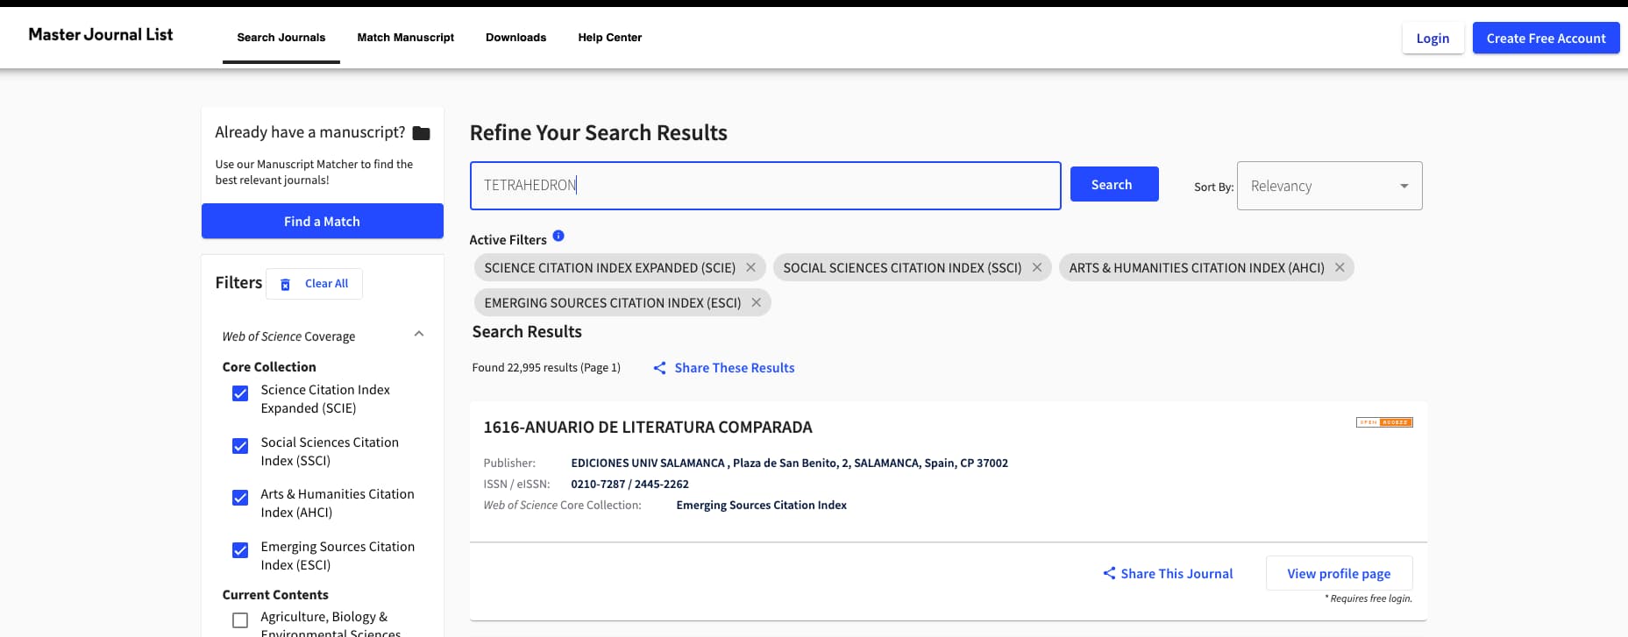The height and width of the screenshot is (637, 1628).
Task: Click the share icon beside Share These Results
Action: click(659, 368)
